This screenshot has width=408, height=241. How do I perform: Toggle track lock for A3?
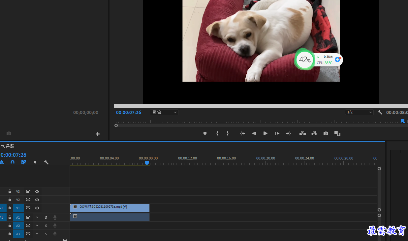(10, 234)
